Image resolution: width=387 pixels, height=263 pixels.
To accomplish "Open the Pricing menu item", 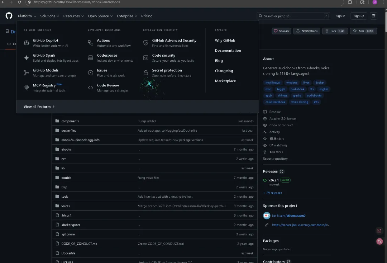I will [147, 16].
